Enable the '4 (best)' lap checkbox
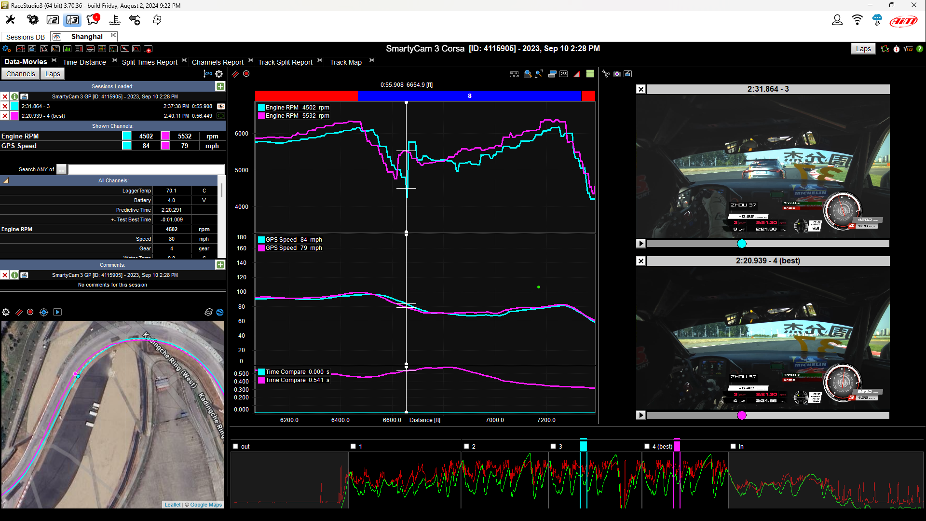926x521 pixels. pos(646,446)
